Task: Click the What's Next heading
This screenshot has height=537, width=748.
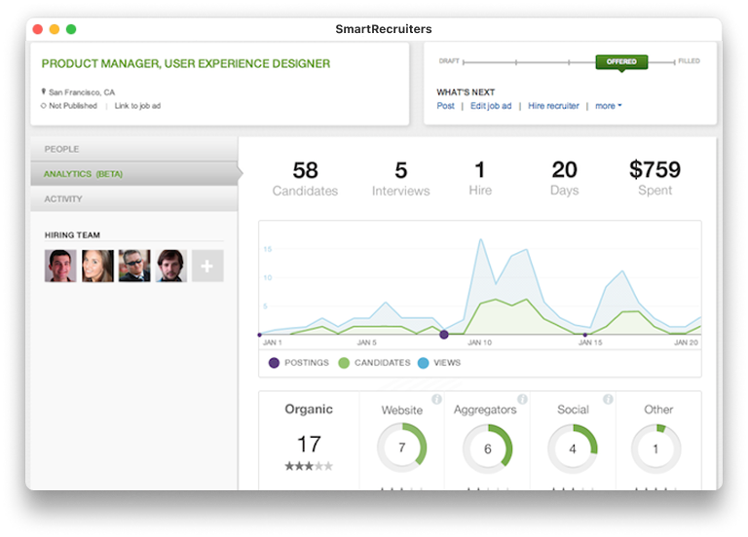Action: tap(466, 92)
